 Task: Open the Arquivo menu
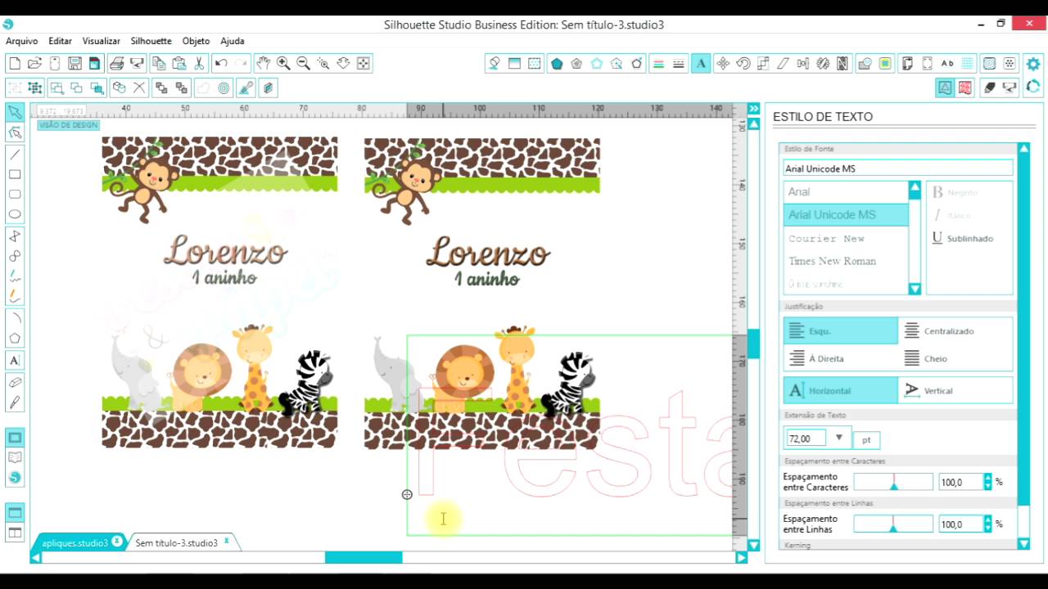pos(21,41)
